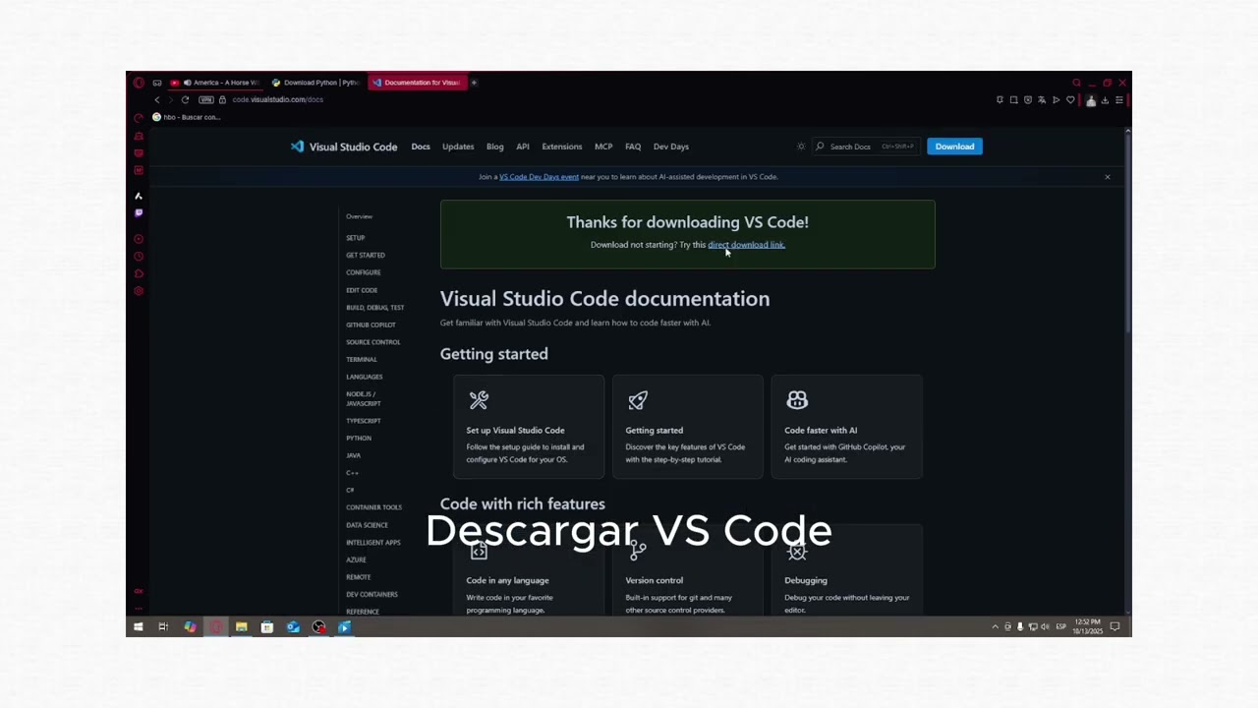Switch to Download Python tab
This screenshot has height=708, width=1258.
pyautogui.click(x=315, y=83)
